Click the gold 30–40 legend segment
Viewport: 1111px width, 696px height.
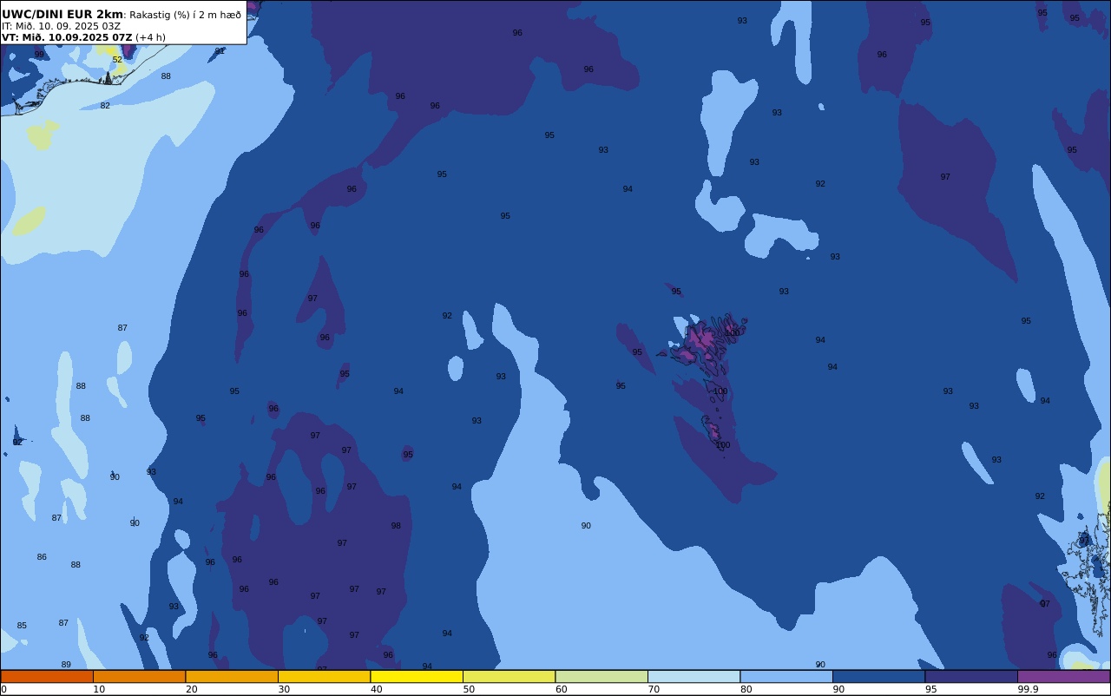click(x=324, y=676)
